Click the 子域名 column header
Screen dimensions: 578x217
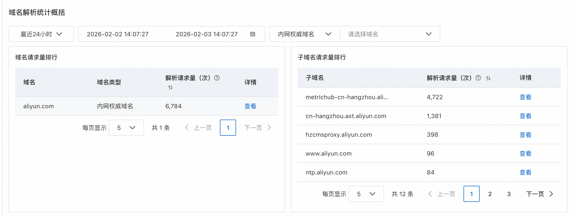click(315, 78)
